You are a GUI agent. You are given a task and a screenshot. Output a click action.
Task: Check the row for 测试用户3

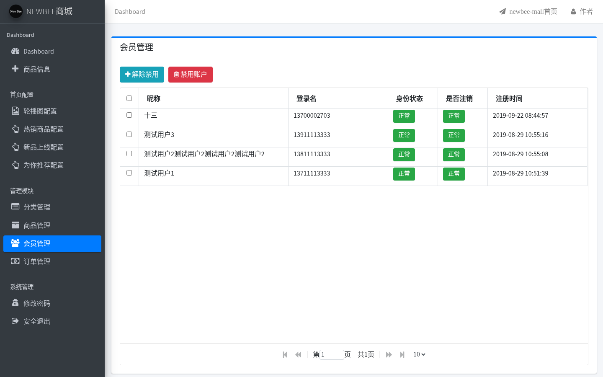point(129,134)
